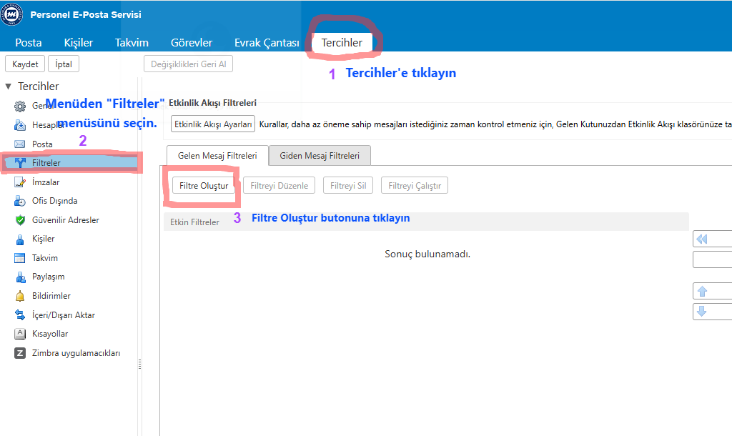Click the Bildirimler bell icon
The width and height of the screenshot is (732, 436).
(x=19, y=296)
